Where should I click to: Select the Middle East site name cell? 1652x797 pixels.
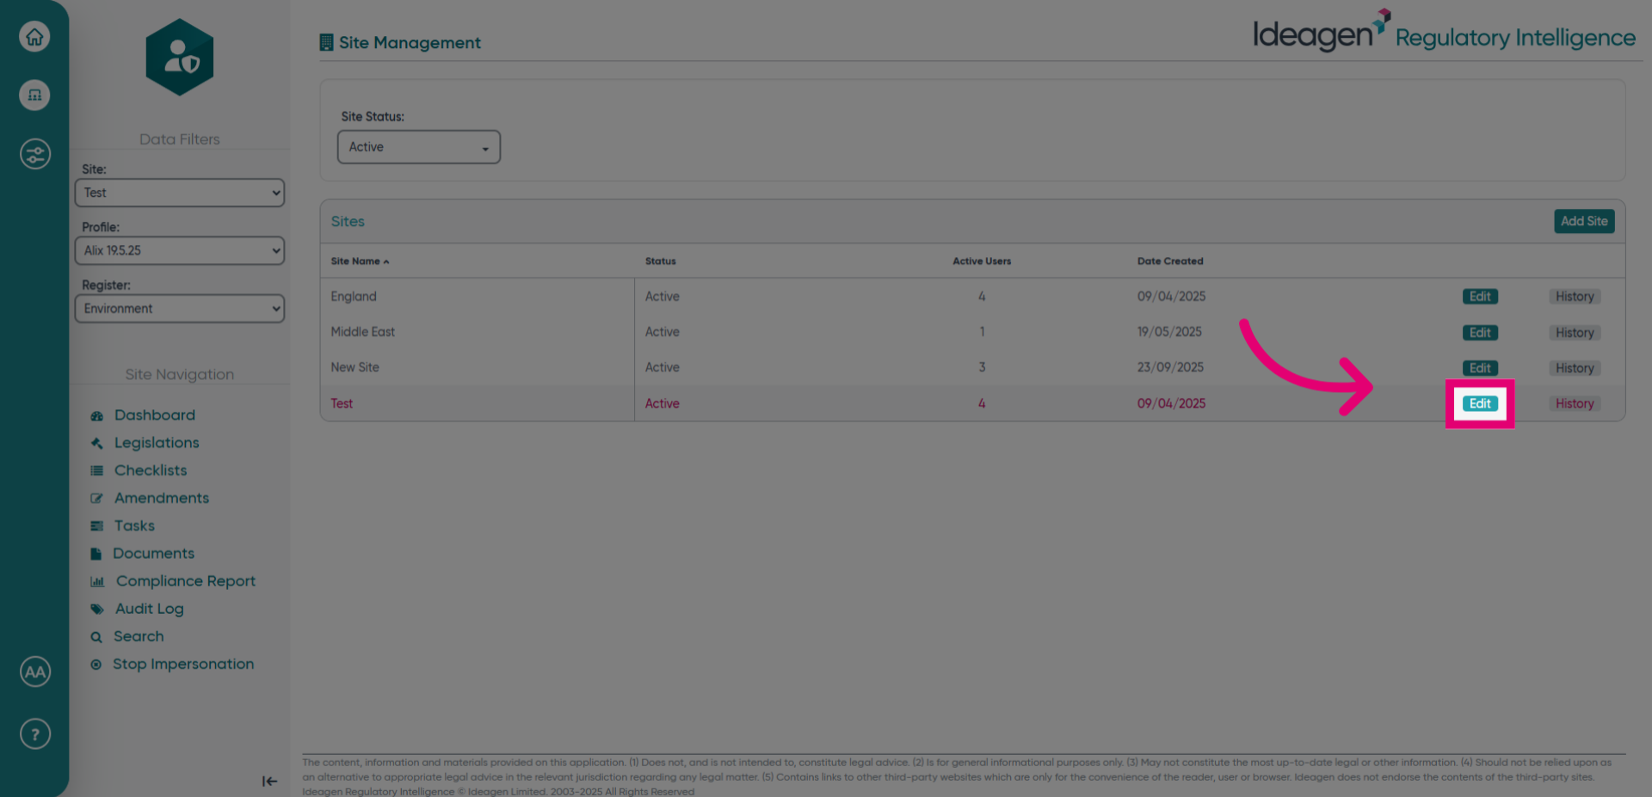tap(363, 332)
